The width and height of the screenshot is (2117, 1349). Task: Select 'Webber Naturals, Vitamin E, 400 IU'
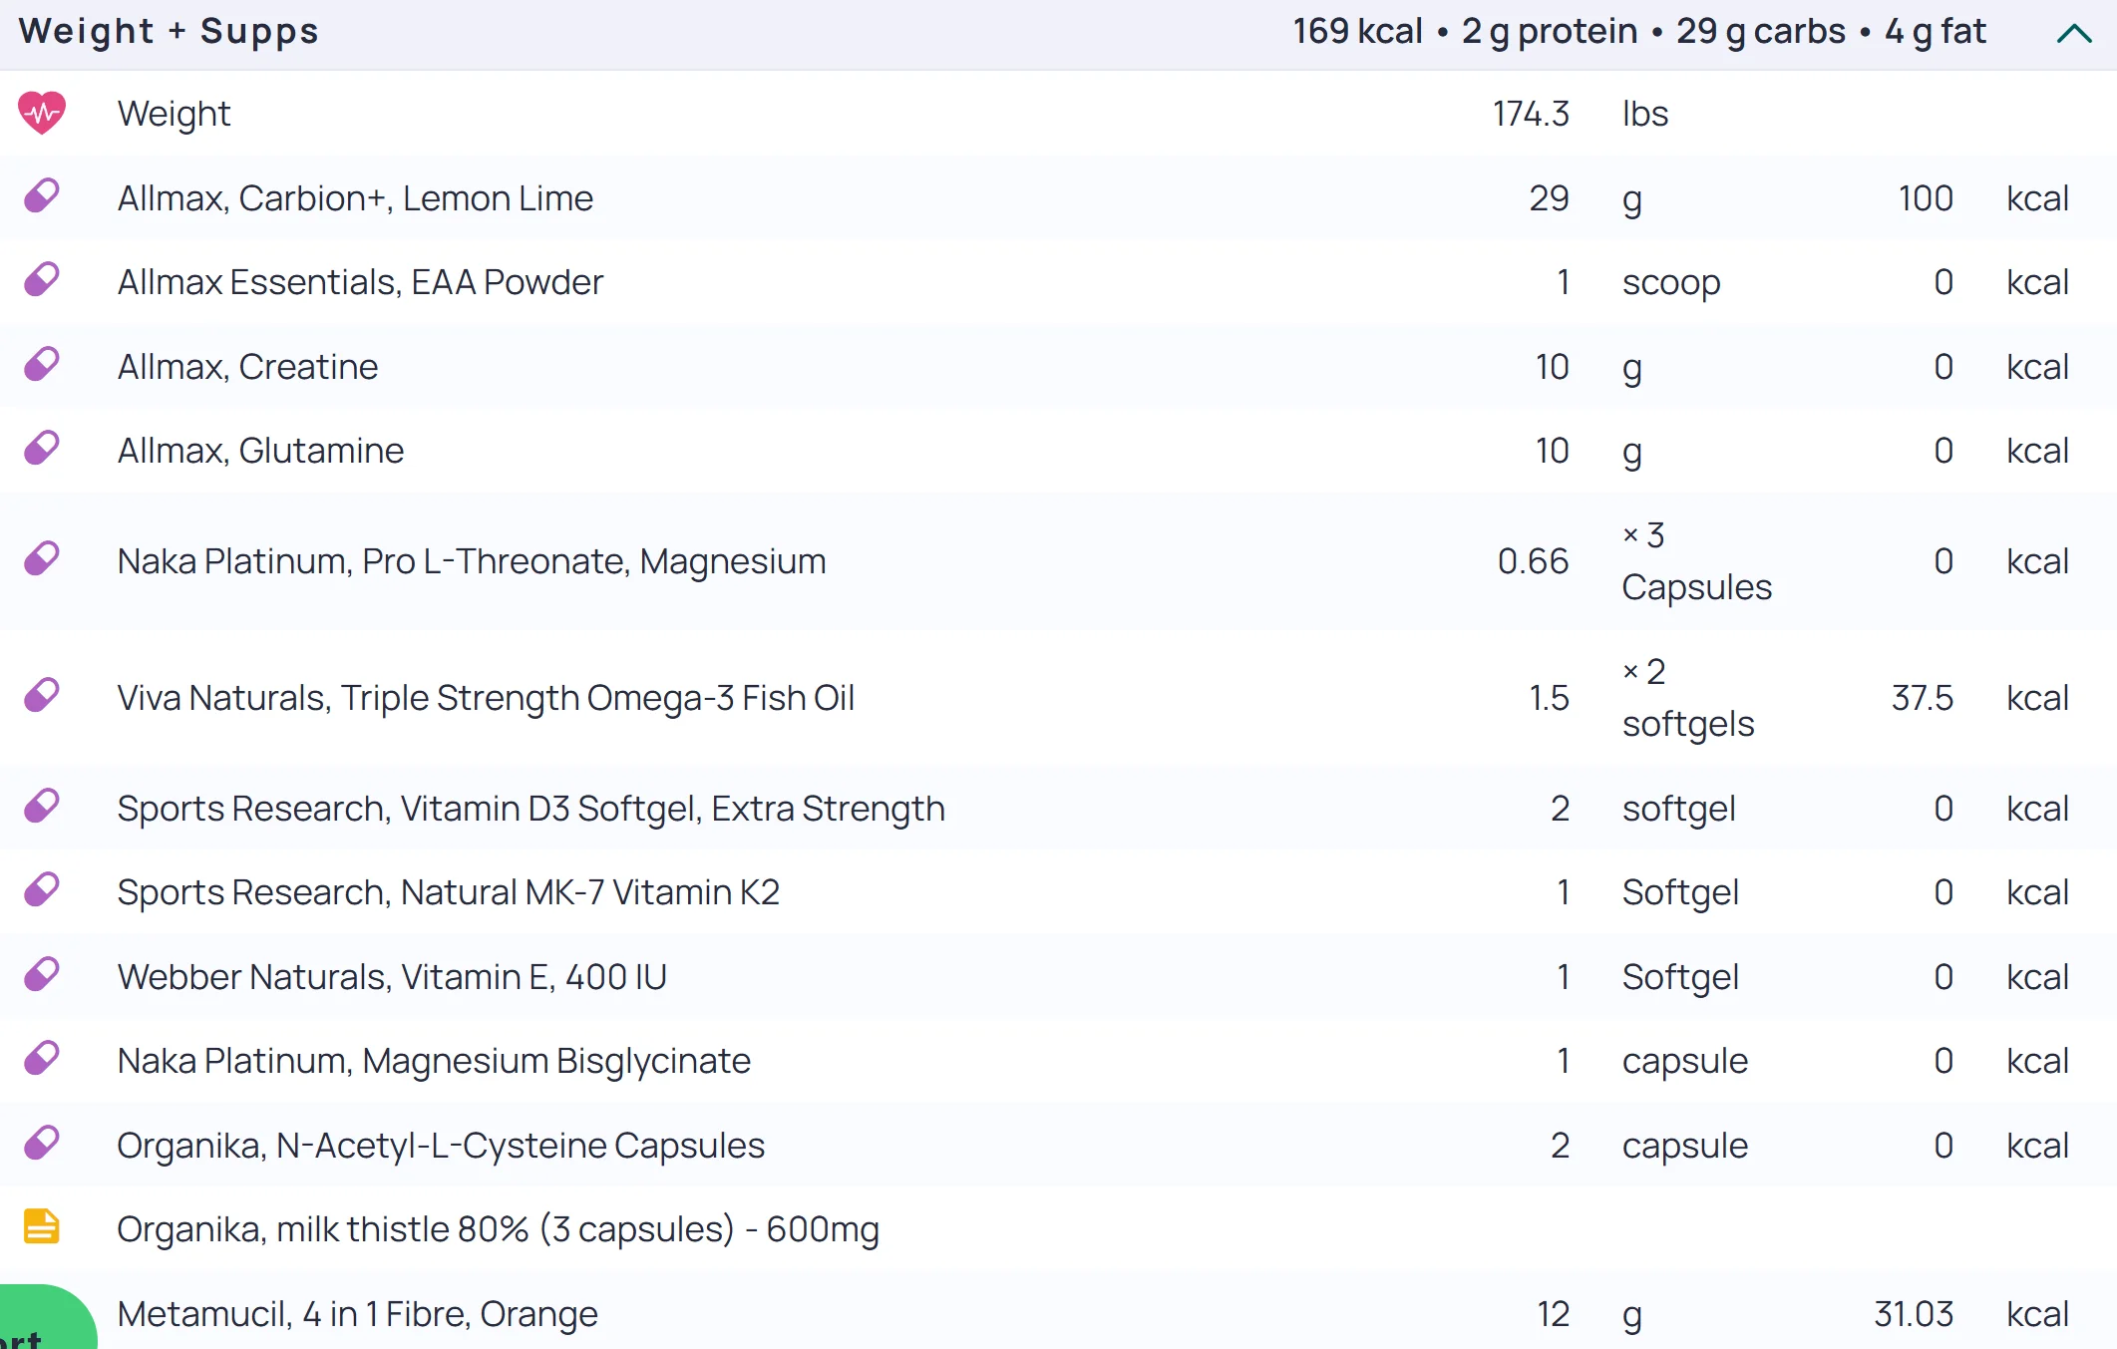coord(392,977)
